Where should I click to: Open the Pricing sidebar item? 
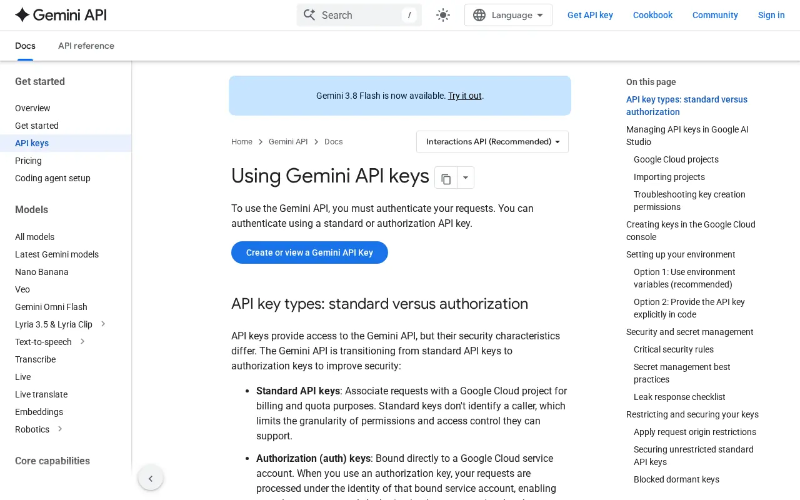click(x=28, y=161)
